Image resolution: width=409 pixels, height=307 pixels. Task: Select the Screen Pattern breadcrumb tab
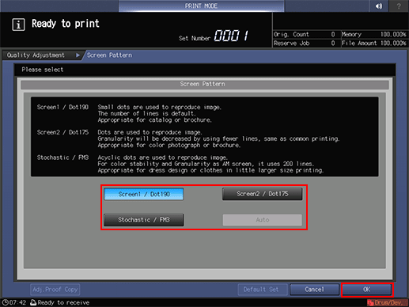pyautogui.click(x=109, y=55)
